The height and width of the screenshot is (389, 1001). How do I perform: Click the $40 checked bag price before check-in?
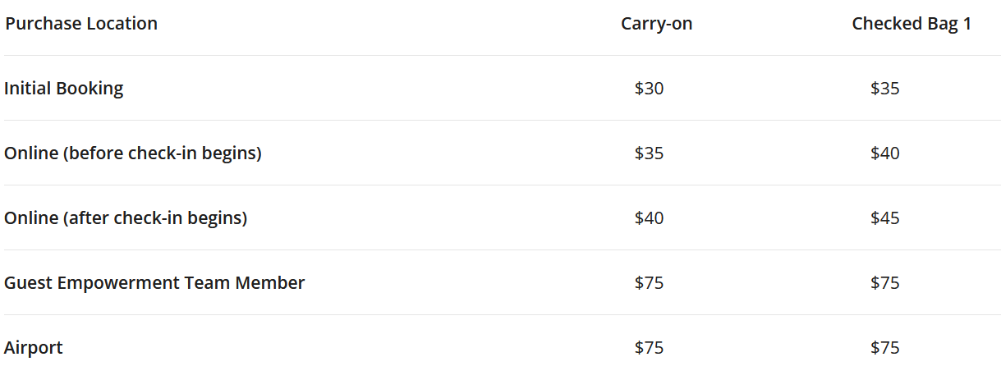[x=885, y=153]
